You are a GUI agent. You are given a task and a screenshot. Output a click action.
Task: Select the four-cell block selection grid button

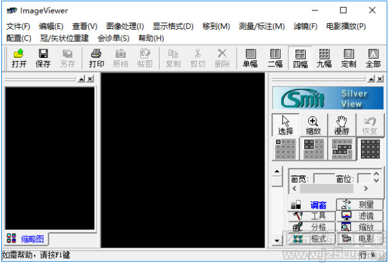point(313,149)
